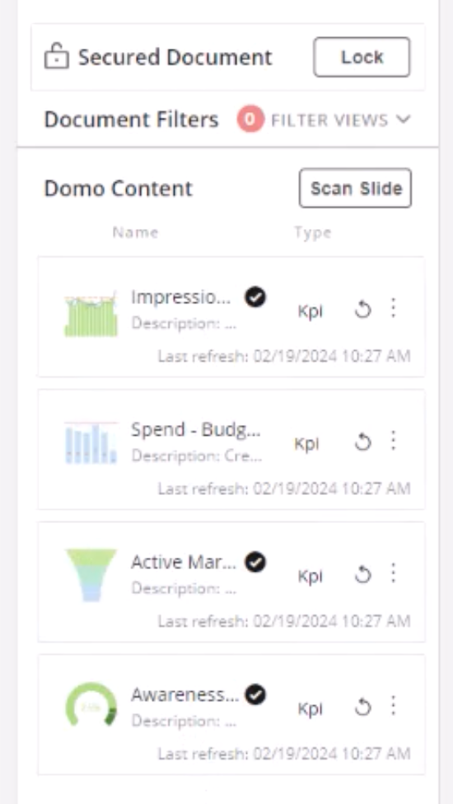Viewport: 453px width, 804px height.
Task: Click the Description text under Spend - Budget
Action: [197, 456]
